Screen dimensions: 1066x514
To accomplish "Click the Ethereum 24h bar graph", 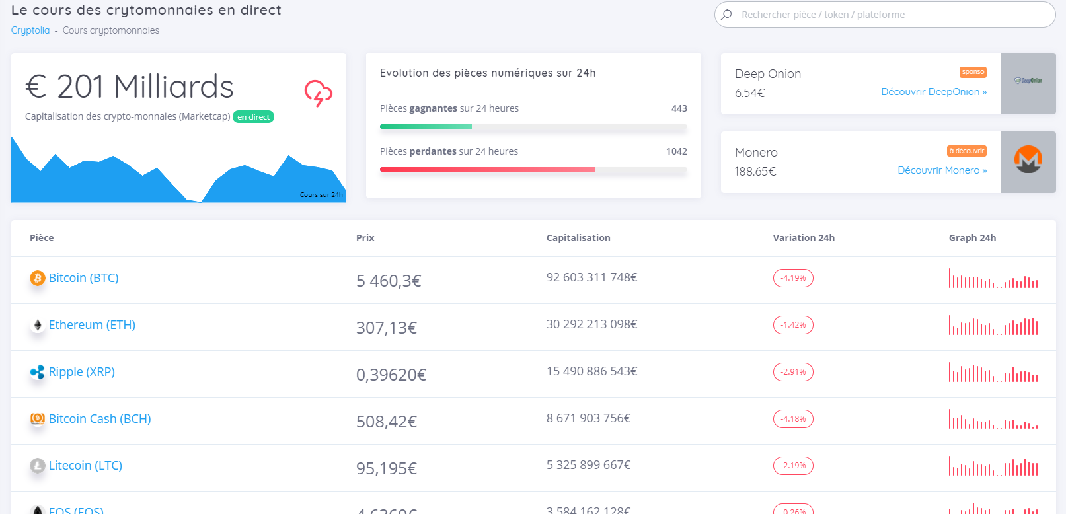I will pos(993,325).
